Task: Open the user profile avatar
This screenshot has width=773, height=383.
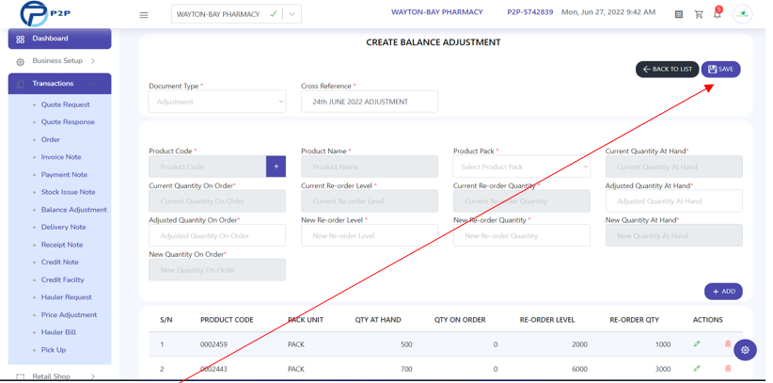Action: pos(742,14)
